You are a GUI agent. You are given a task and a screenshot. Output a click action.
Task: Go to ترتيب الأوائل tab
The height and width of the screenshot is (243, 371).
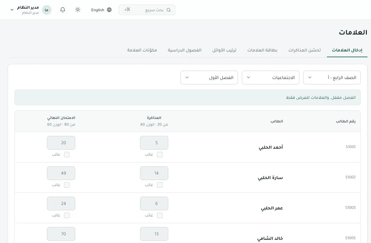(224, 50)
